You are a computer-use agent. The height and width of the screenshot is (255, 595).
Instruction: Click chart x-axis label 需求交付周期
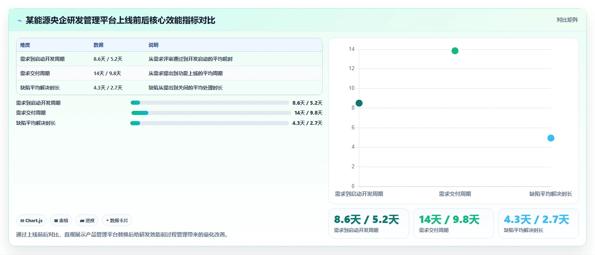pos(455,194)
